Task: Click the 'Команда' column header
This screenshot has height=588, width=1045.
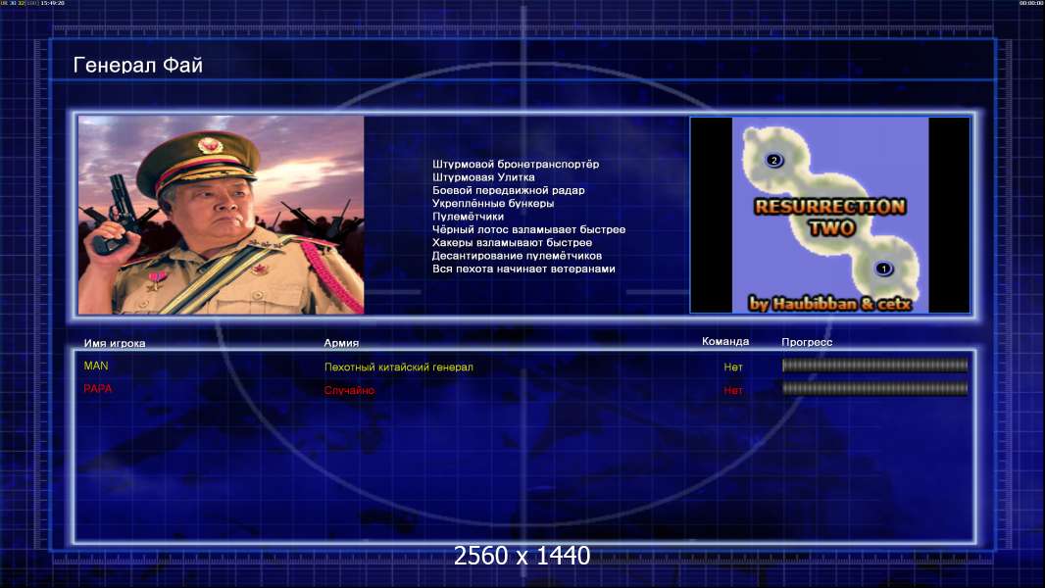Action: point(725,342)
